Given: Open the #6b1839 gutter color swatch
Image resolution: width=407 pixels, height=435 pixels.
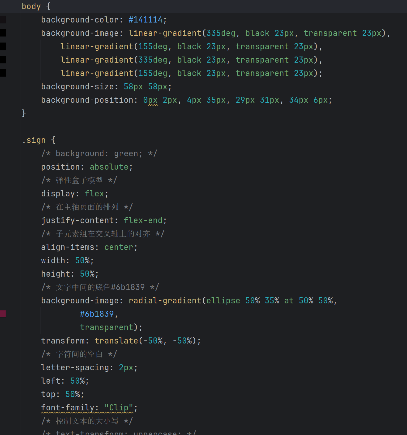Looking at the screenshot, I should point(3,314).
